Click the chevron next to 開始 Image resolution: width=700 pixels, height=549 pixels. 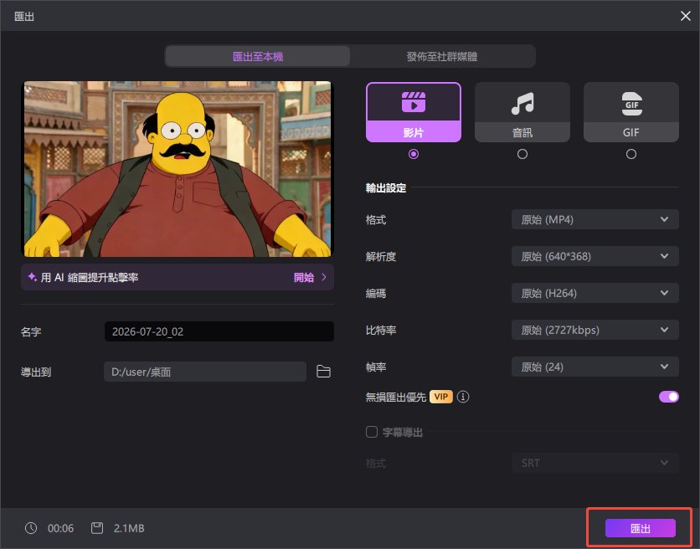[324, 277]
